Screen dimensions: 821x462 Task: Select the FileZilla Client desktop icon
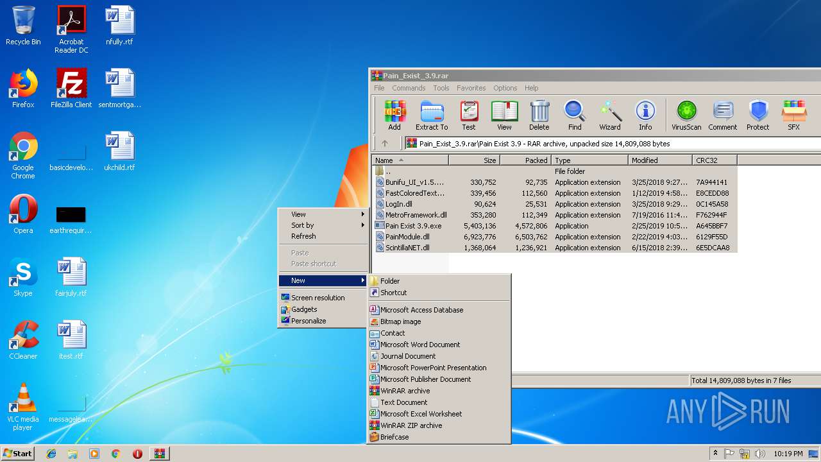(x=71, y=88)
